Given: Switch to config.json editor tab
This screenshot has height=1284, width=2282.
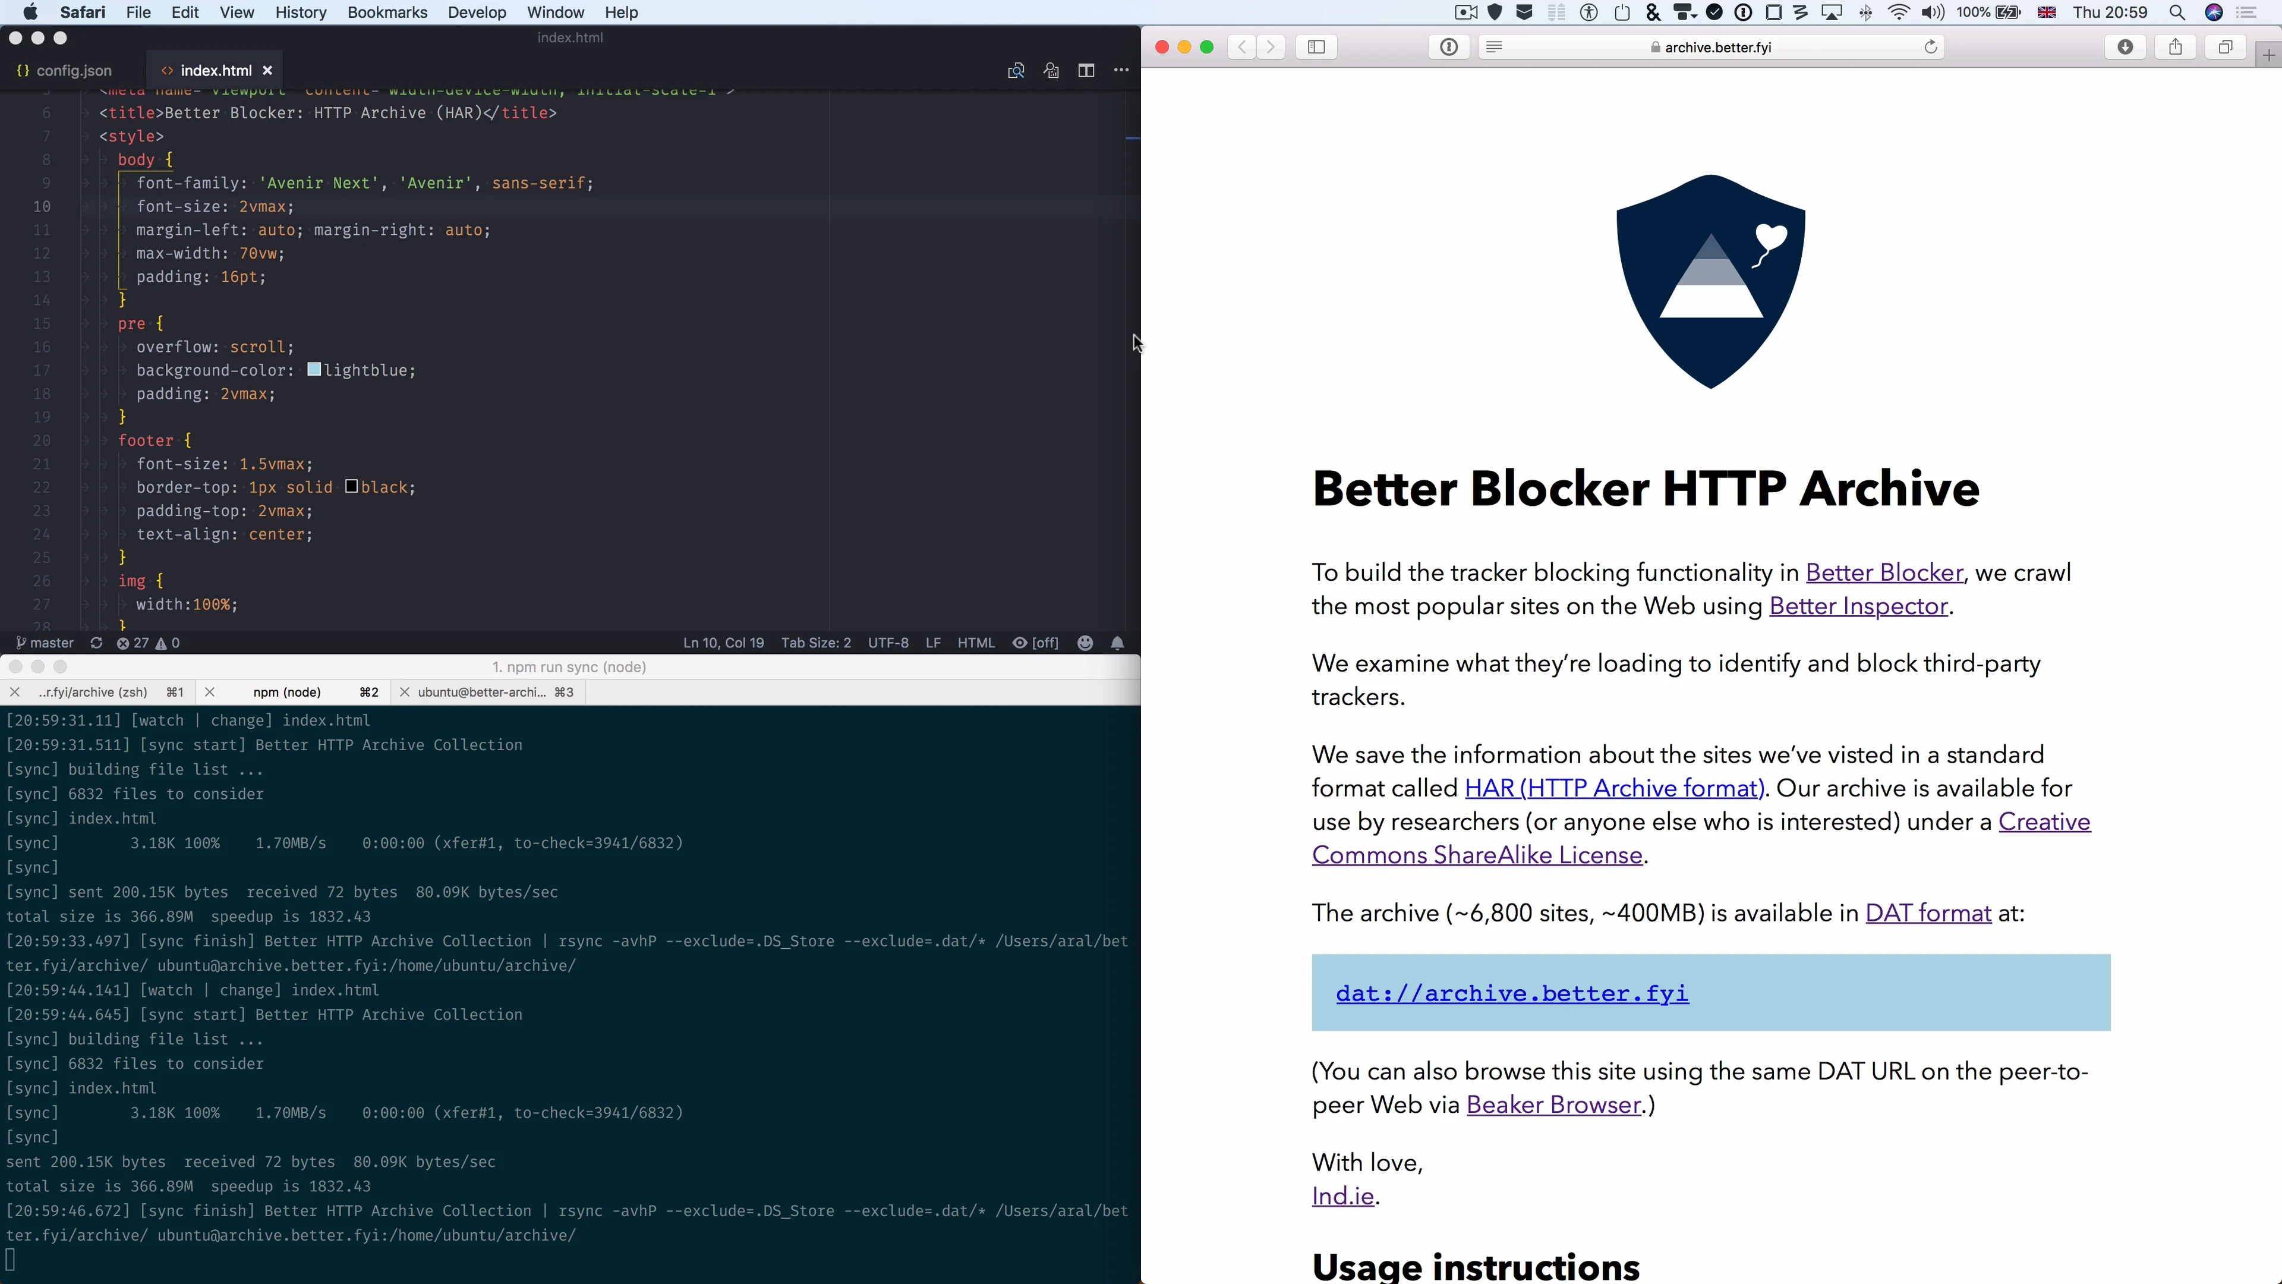Looking at the screenshot, I should [x=64, y=71].
